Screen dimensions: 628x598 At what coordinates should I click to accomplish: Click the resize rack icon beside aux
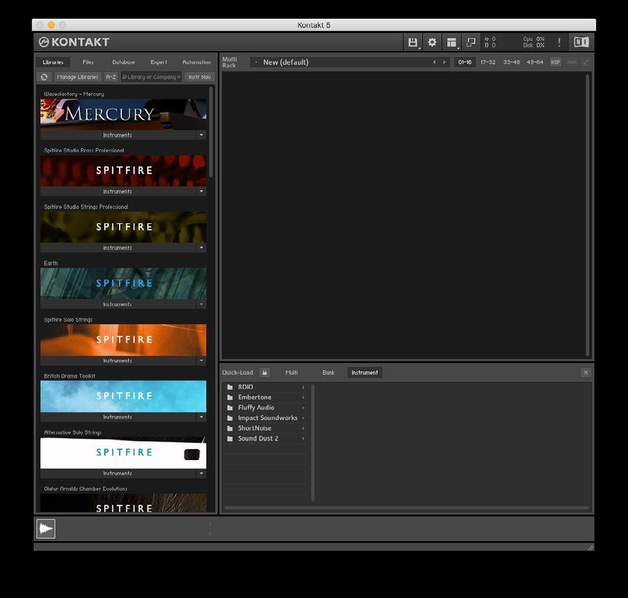586,62
